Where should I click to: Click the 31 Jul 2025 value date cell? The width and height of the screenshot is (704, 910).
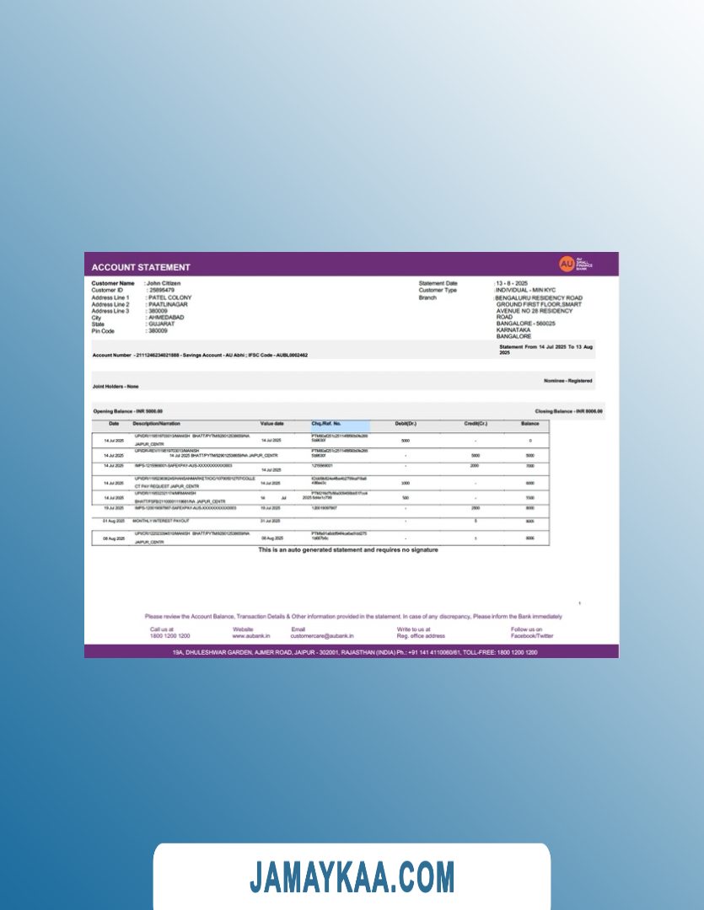271,522
